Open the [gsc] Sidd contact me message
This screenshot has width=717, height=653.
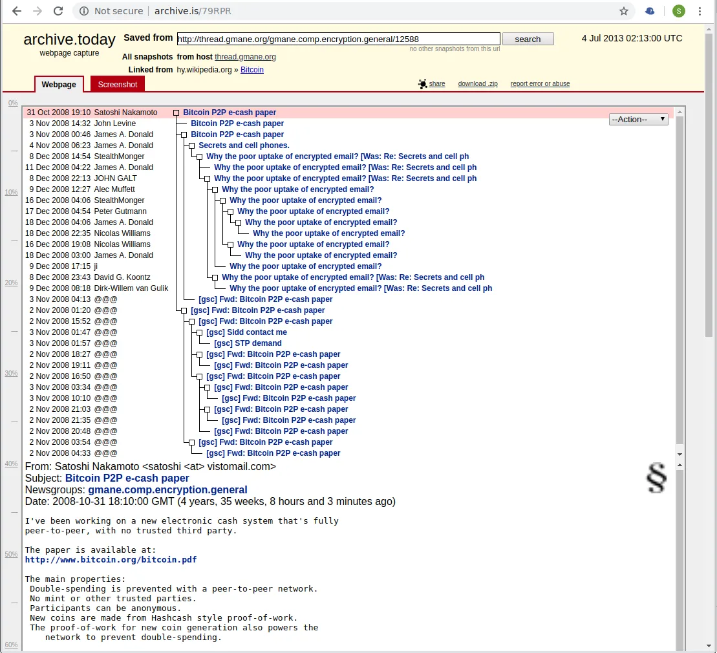point(246,332)
